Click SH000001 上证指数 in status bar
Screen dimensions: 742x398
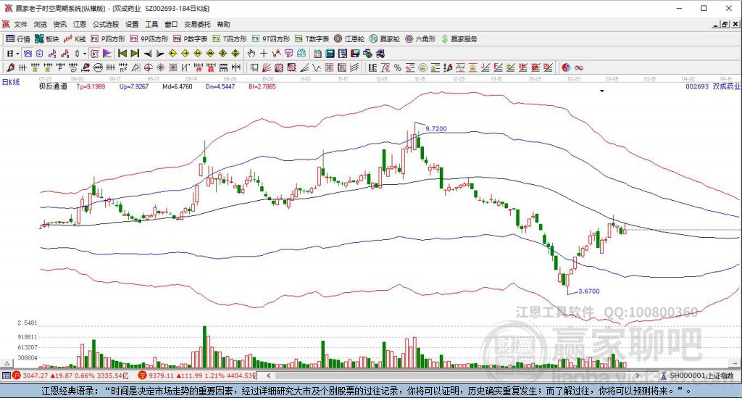pos(697,376)
